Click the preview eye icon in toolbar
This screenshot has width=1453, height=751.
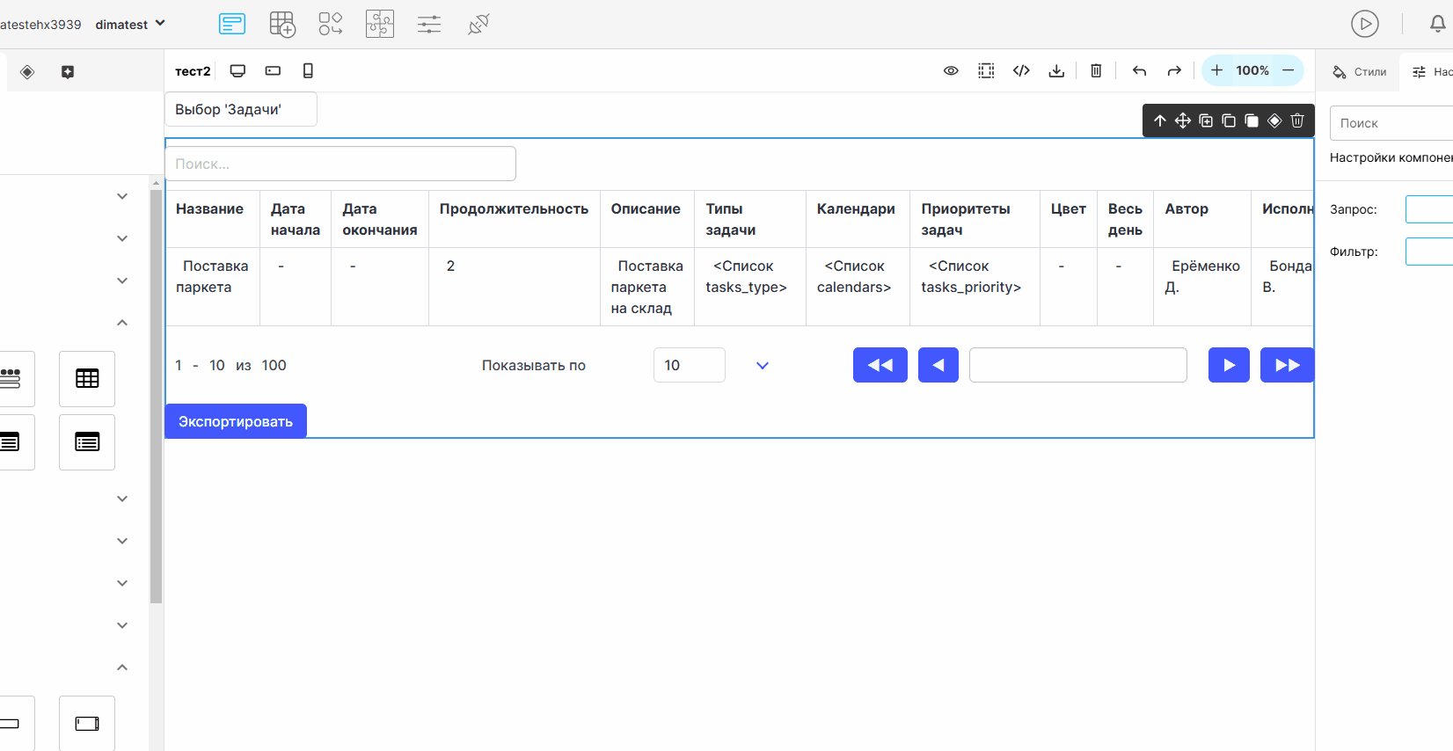951,71
